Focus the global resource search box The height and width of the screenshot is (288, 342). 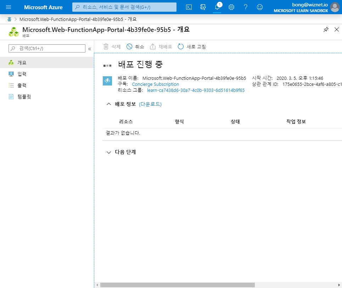click(x=124, y=7)
